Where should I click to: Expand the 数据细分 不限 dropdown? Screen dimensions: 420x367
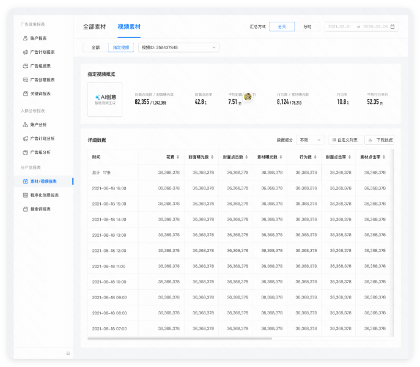pyautogui.click(x=309, y=140)
